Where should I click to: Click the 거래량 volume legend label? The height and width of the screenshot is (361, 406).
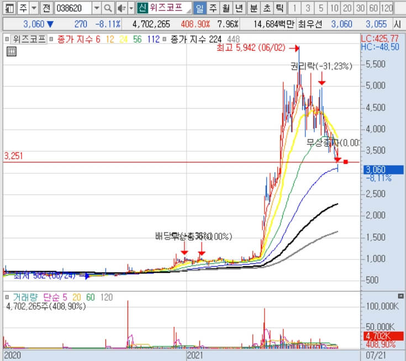25,297
